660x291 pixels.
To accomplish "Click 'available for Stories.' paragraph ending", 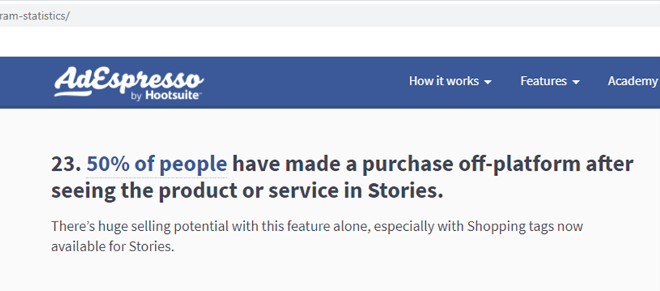I will tap(113, 246).
